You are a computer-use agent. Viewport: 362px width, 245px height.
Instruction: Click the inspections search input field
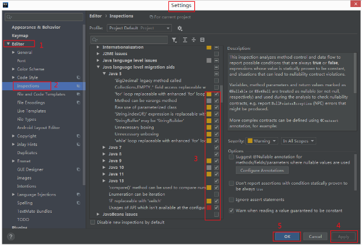(x=129, y=40)
